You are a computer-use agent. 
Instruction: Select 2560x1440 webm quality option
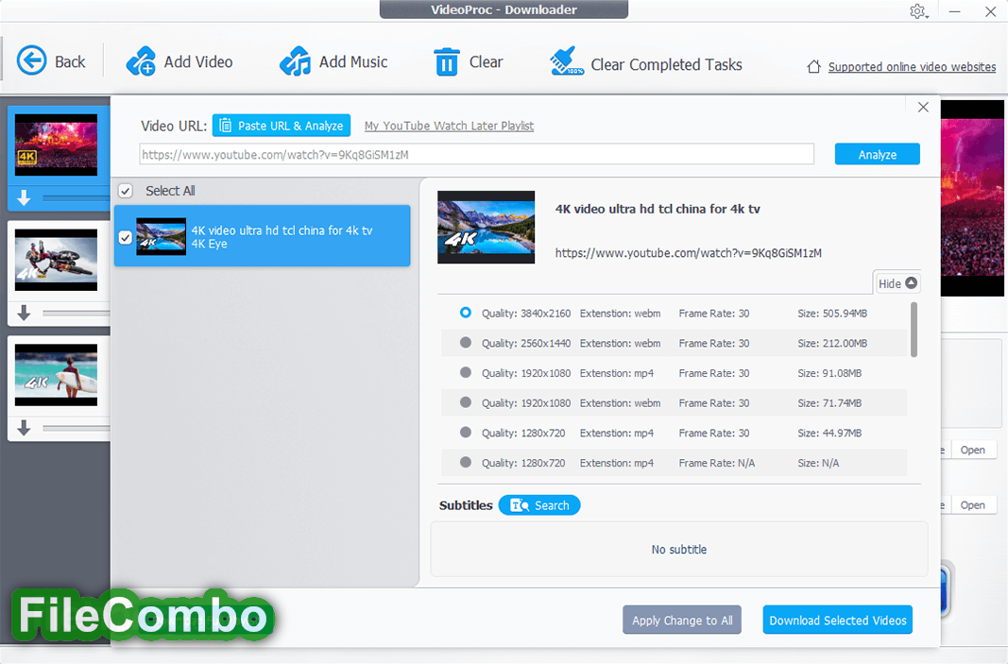[x=466, y=343]
